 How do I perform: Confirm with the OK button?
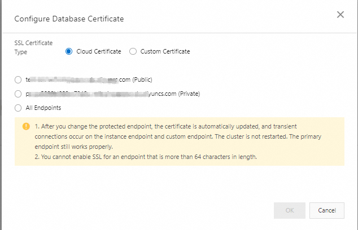(x=290, y=210)
